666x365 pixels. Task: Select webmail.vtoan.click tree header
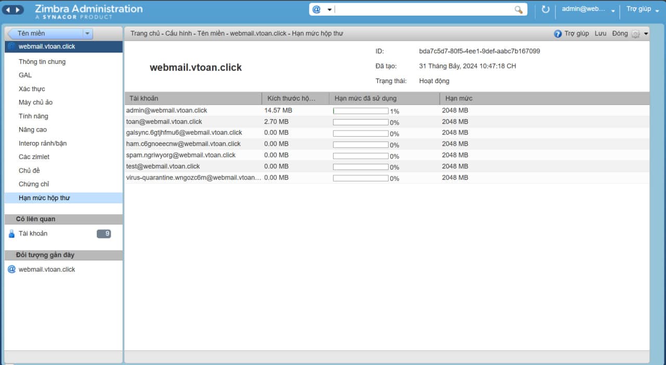[63, 46]
